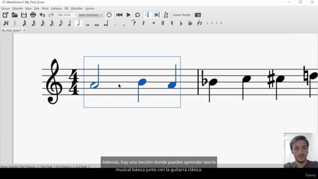
Task: Select the blue half note in measure one
Action: (94, 85)
